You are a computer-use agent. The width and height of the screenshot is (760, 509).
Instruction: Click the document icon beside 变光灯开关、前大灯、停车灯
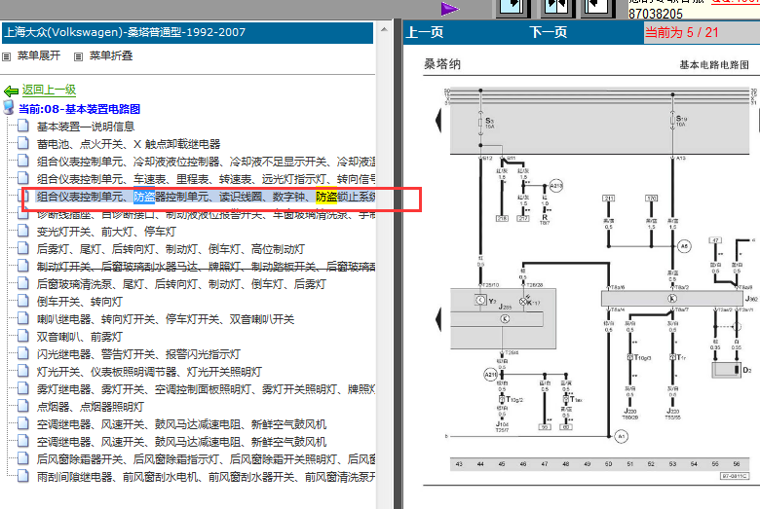pos(23,231)
